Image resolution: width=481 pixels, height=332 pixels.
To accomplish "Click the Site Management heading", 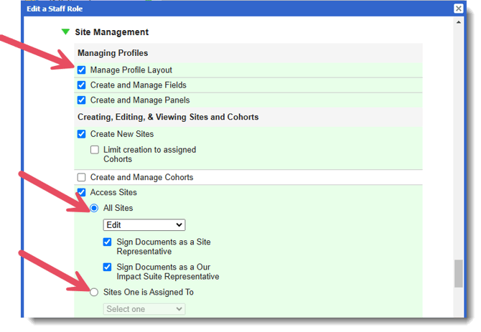I will (x=111, y=32).
